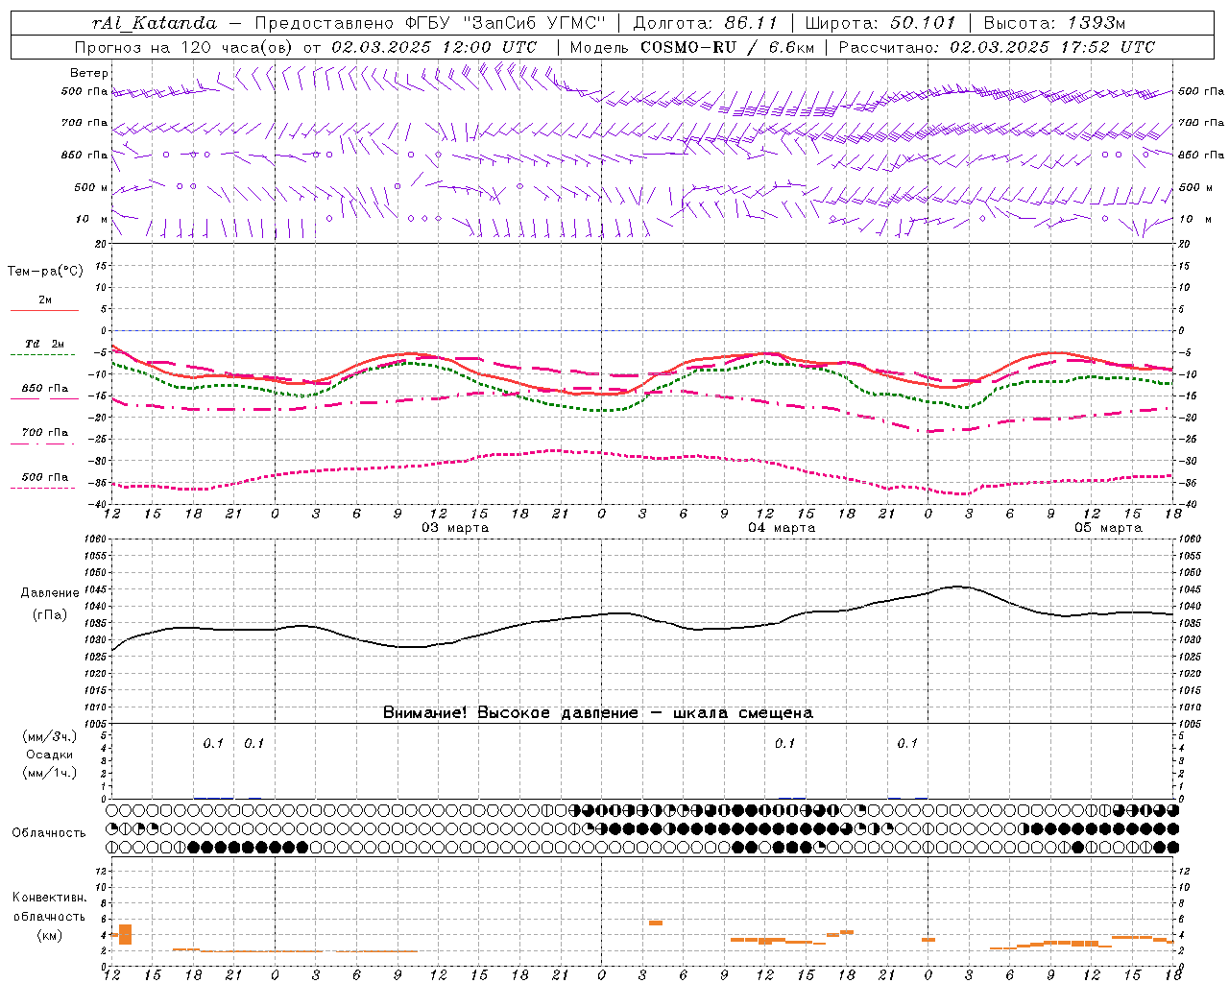Click the Широта: 50.101 header field
The image size is (1229, 983).
point(880,23)
